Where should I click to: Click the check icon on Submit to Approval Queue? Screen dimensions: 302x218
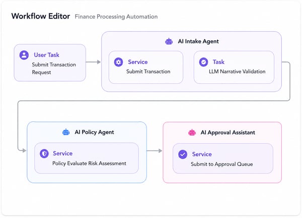point(183,155)
